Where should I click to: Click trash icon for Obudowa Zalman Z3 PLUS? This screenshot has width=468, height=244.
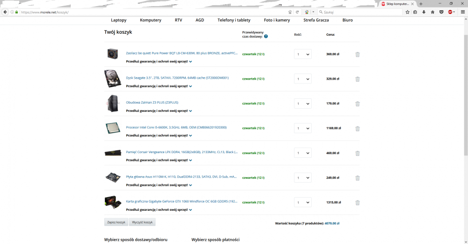pos(357,104)
